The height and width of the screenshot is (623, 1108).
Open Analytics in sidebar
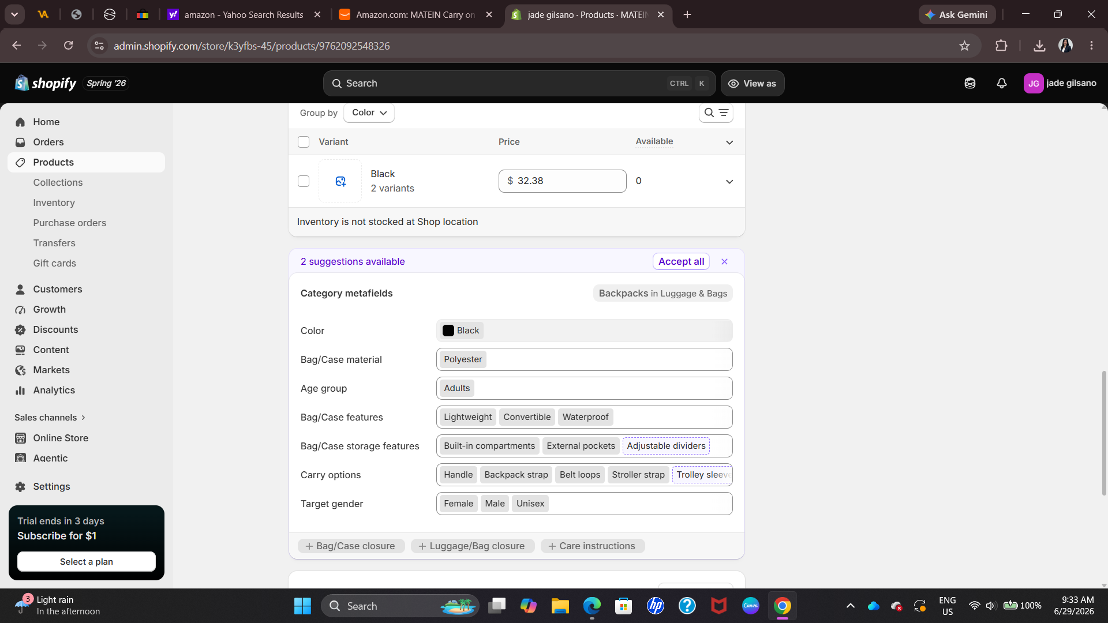(x=87, y=390)
